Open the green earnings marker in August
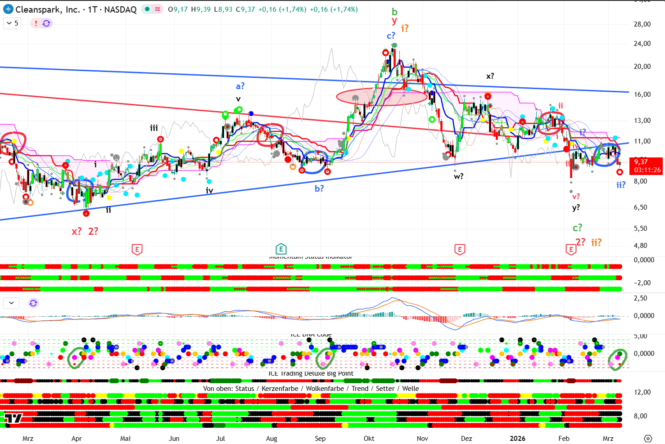Image resolution: width=665 pixels, height=444 pixels. (281, 249)
